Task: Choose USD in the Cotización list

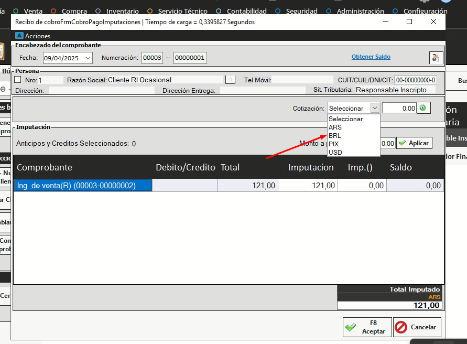Action: pyautogui.click(x=335, y=152)
